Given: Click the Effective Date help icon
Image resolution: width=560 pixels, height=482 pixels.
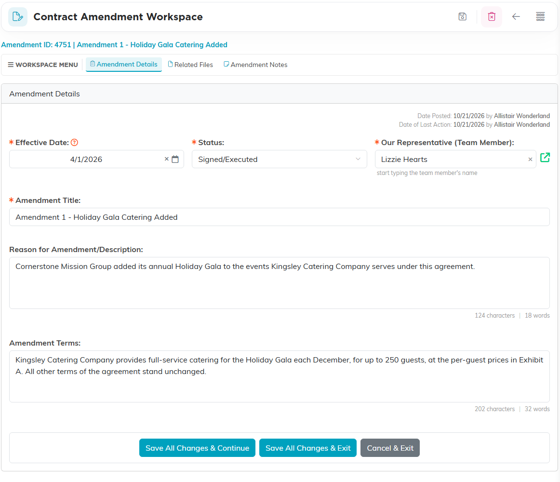Looking at the screenshot, I should click(74, 143).
